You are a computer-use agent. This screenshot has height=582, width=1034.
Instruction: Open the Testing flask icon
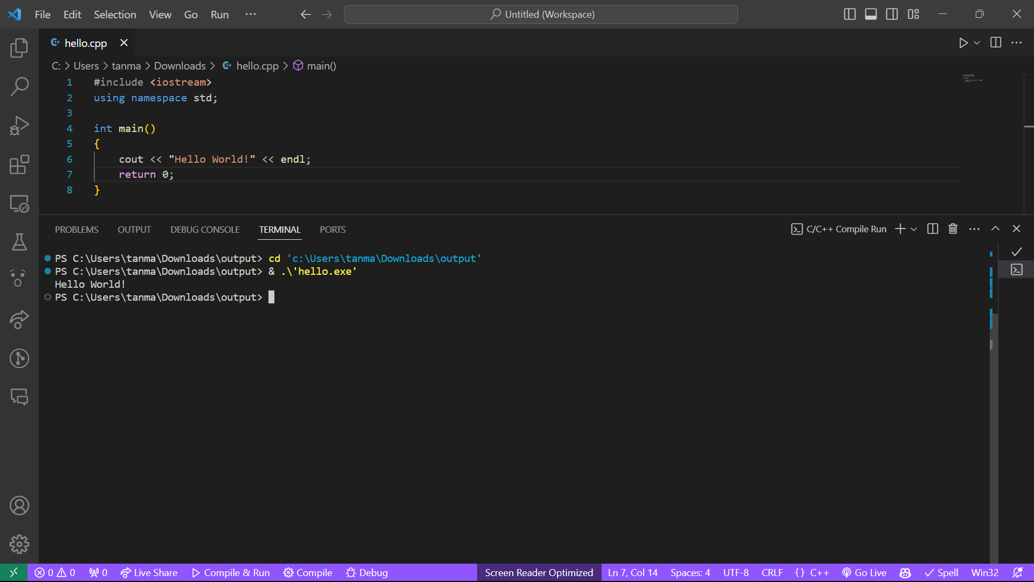point(19,242)
